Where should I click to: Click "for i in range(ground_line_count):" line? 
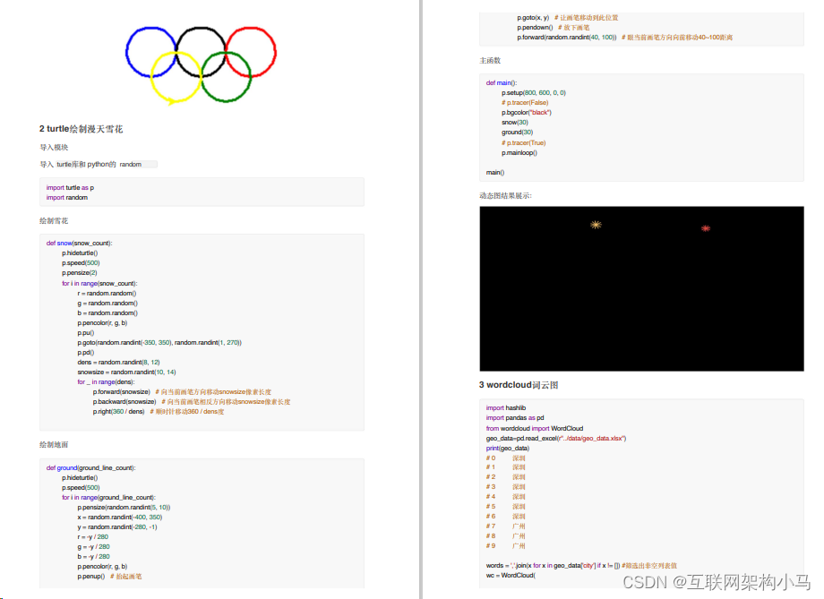(x=108, y=497)
